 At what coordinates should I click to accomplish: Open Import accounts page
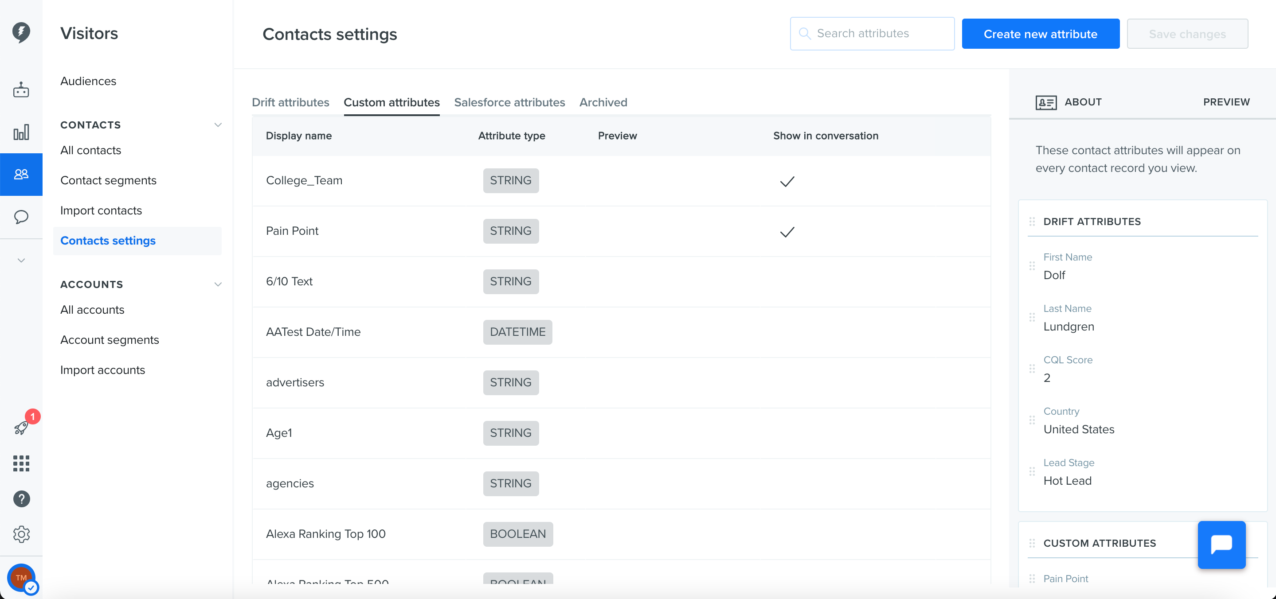tap(102, 370)
